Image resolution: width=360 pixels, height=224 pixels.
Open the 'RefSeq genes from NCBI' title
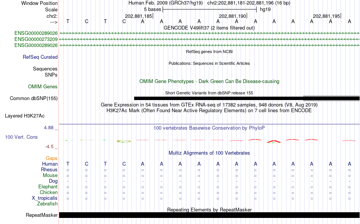(210, 52)
